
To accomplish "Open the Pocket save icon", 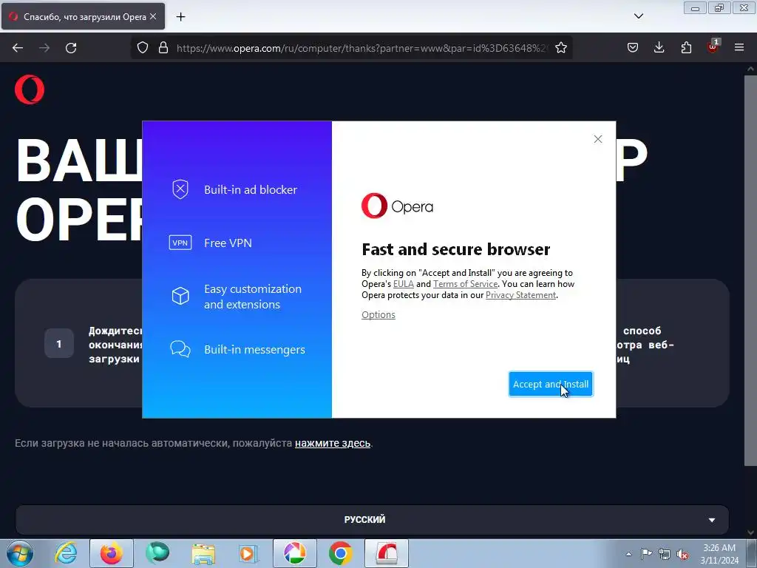I will click(633, 47).
